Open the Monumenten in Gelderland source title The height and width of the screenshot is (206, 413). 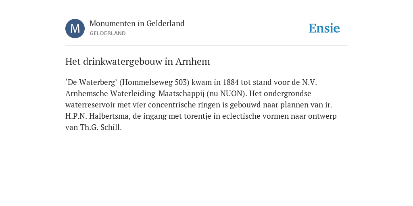coord(137,23)
